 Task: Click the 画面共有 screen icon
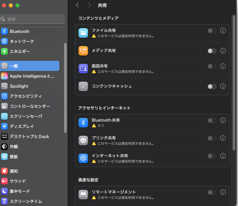coord(83,69)
